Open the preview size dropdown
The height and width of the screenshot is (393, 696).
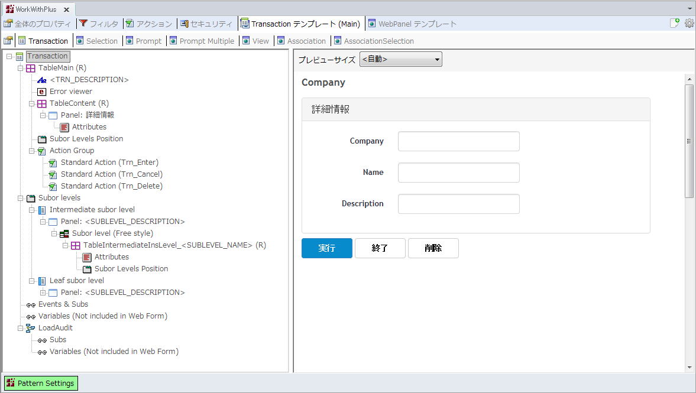pos(400,59)
